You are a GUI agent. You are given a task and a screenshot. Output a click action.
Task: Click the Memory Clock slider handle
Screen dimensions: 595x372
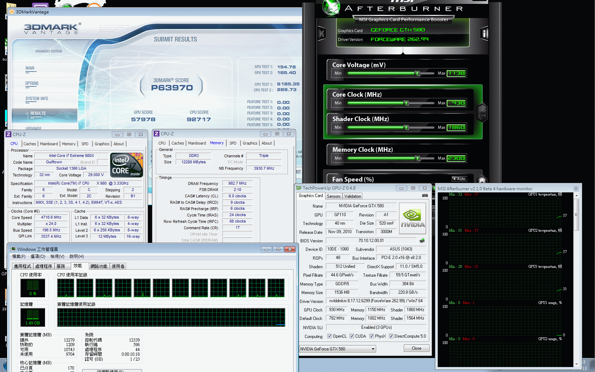pyautogui.click(x=418, y=158)
